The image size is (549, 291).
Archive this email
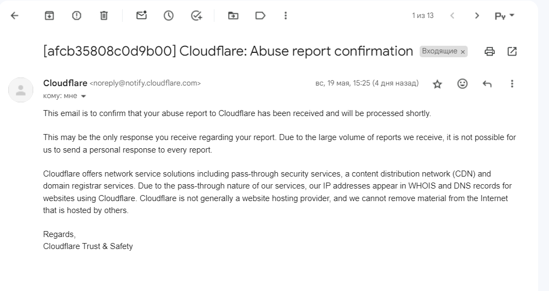click(49, 16)
